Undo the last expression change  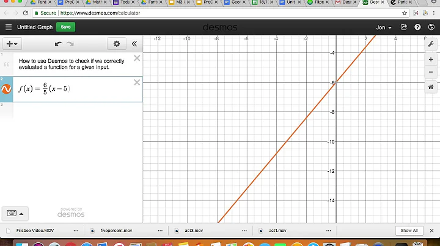coord(59,44)
